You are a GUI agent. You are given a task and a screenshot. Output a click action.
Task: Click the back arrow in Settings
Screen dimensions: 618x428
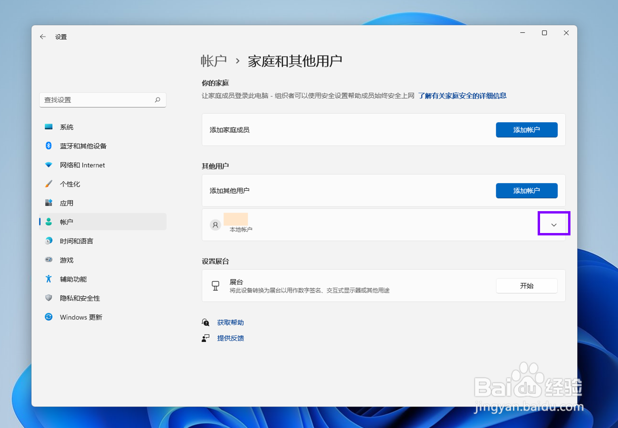43,37
